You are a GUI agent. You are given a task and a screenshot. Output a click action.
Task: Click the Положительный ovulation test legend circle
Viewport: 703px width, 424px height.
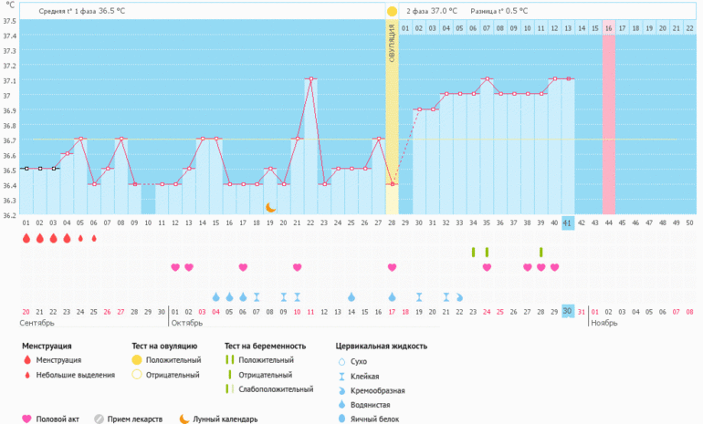tap(137, 360)
